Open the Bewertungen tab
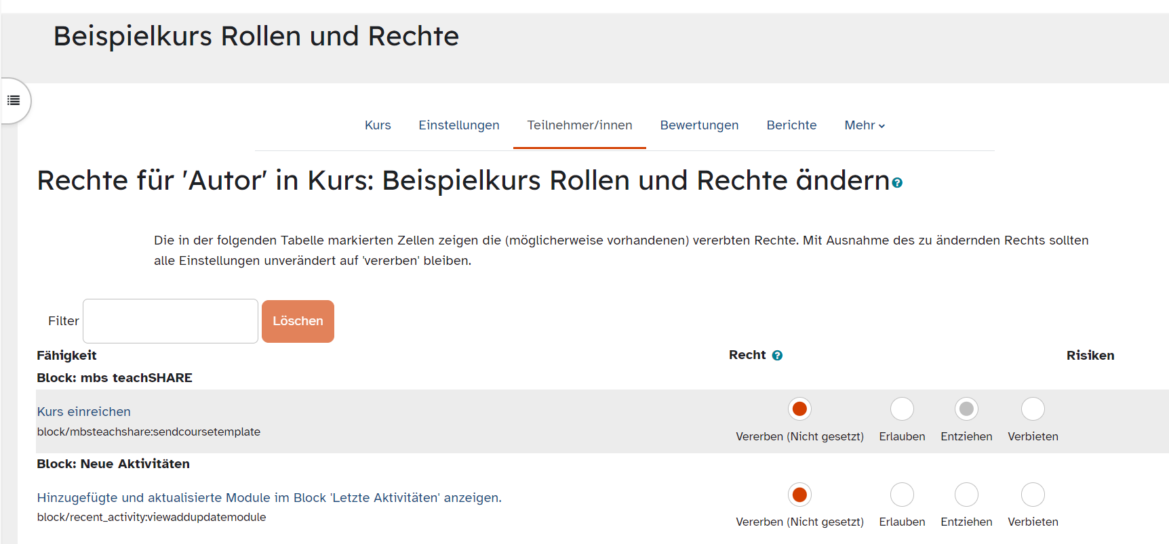The image size is (1169, 544). 699,125
